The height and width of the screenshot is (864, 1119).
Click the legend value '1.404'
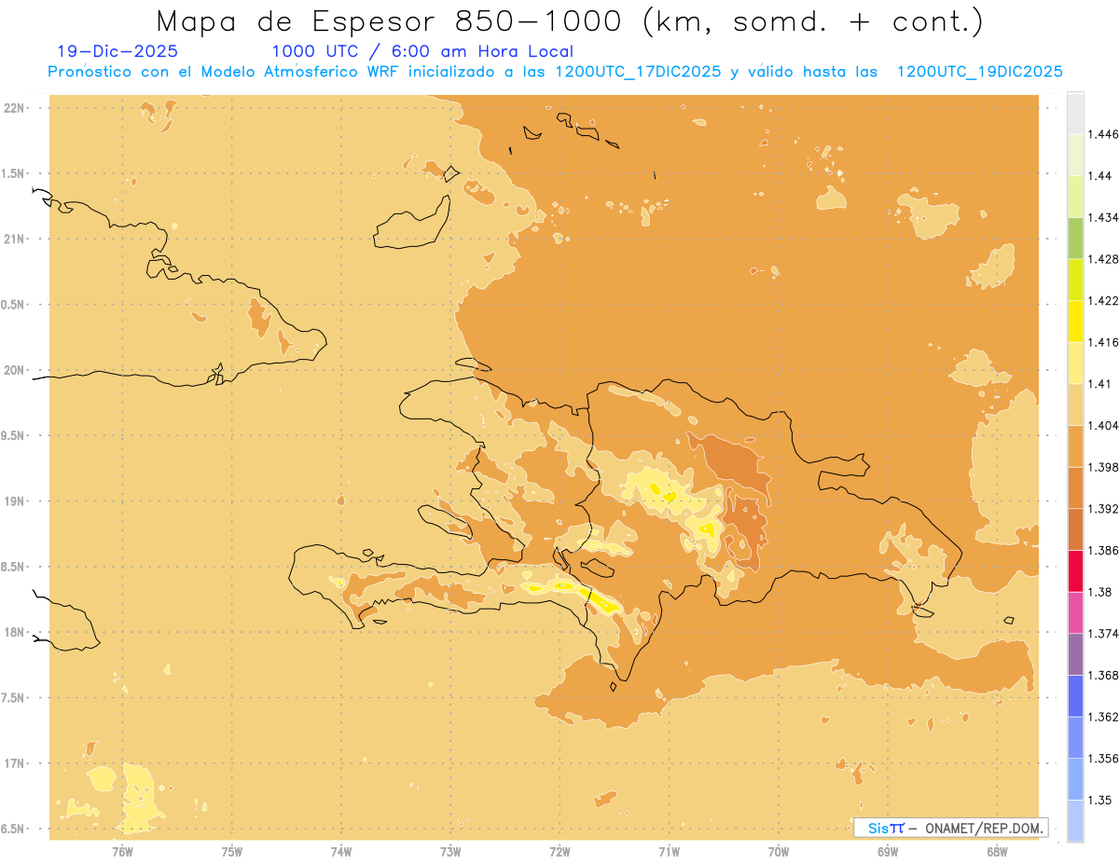click(1105, 426)
